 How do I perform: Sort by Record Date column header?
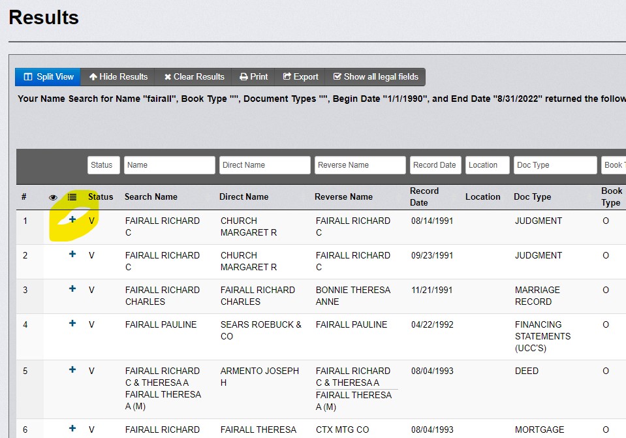424,197
